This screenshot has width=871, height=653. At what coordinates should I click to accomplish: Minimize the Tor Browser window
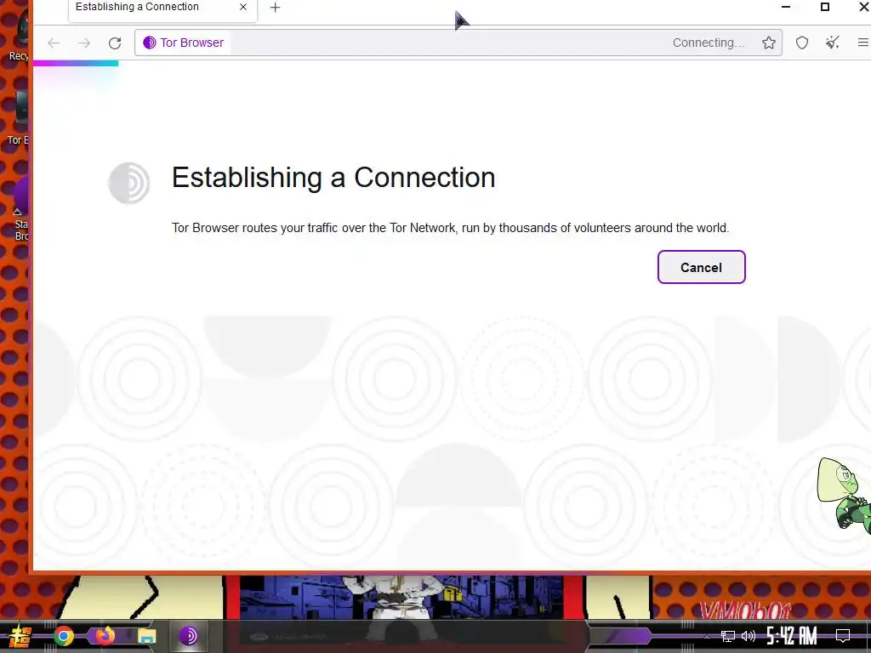(x=785, y=7)
